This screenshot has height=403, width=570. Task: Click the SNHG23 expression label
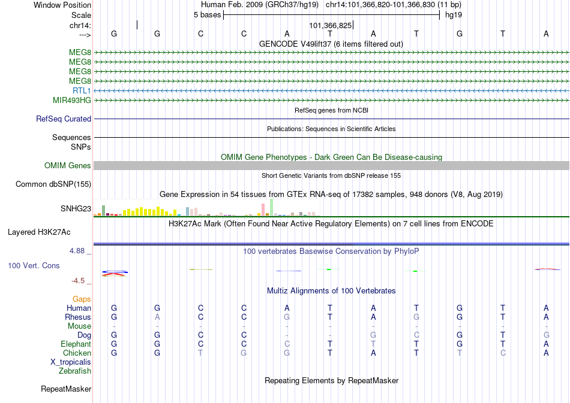coord(76,208)
